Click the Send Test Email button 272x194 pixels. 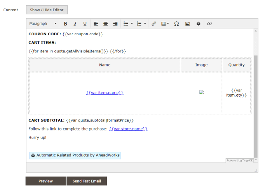87,181
